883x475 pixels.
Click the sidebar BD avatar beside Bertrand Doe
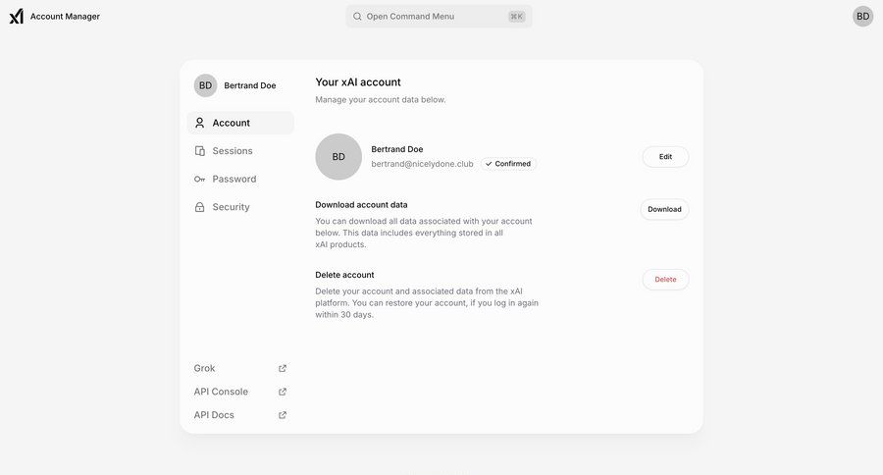pos(206,85)
